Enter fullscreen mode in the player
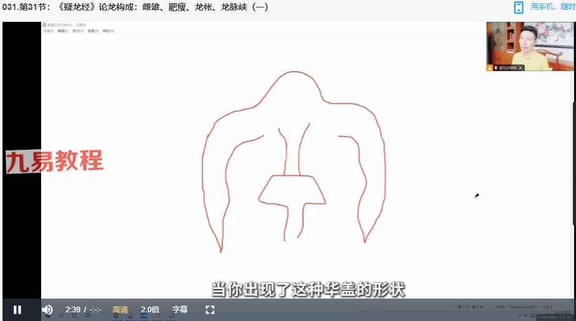The height and width of the screenshot is (321, 576). click(210, 310)
